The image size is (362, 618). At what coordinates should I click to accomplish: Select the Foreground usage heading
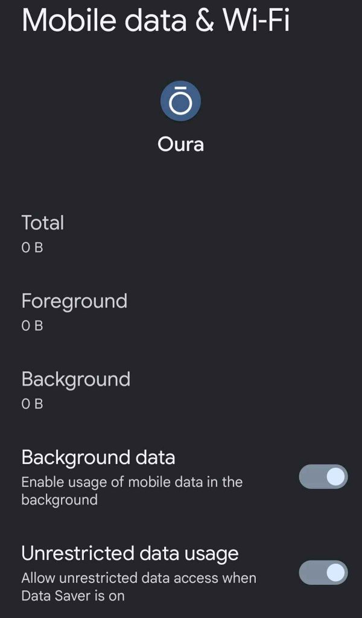(74, 301)
